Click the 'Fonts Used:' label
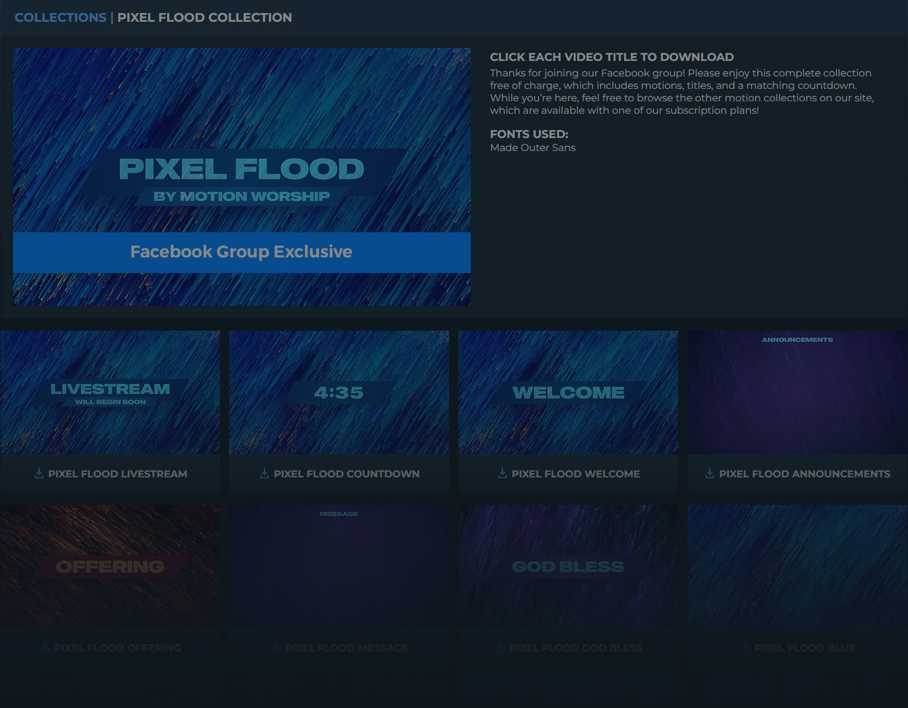 [529, 134]
